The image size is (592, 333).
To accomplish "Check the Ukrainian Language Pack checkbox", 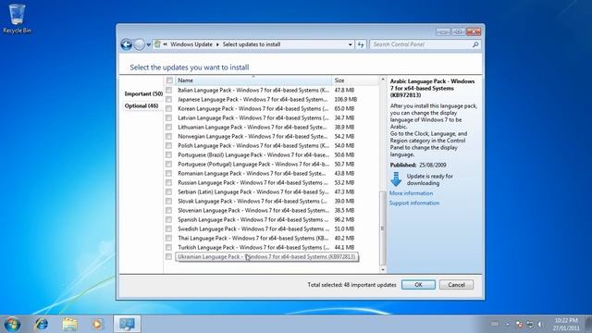I will (x=168, y=257).
